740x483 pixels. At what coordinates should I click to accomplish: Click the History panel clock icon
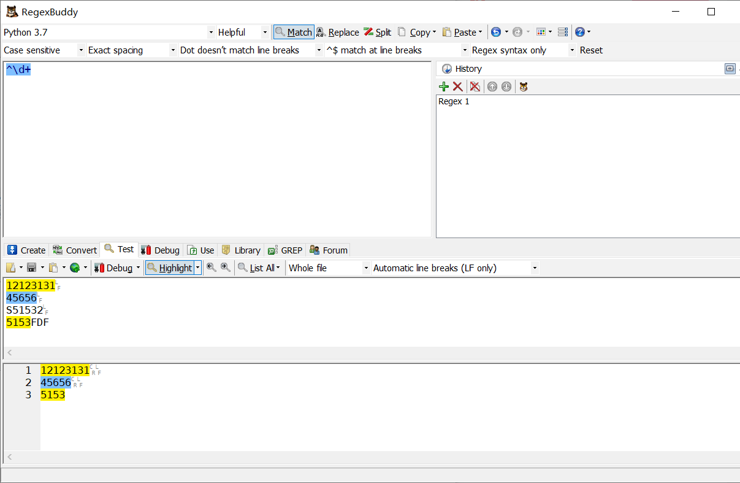(x=447, y=69)
